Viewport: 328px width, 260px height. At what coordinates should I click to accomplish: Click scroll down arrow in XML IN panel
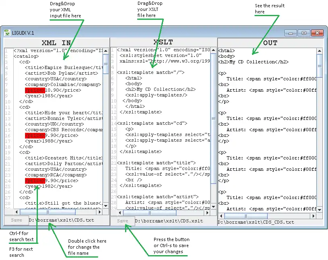(106, 206)
